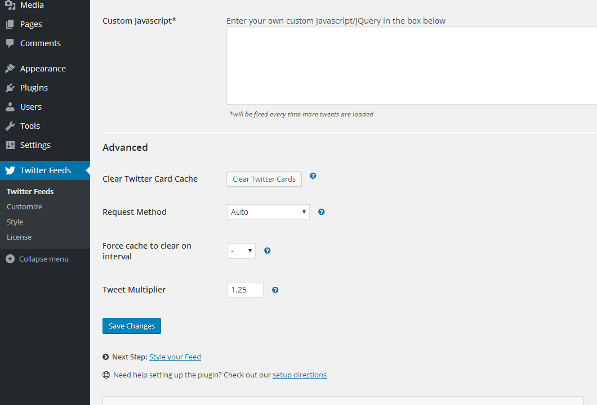Open the Force cache interval dropdown
The height and width of the screenshot is (405, 597).
[x=241, y=251]
